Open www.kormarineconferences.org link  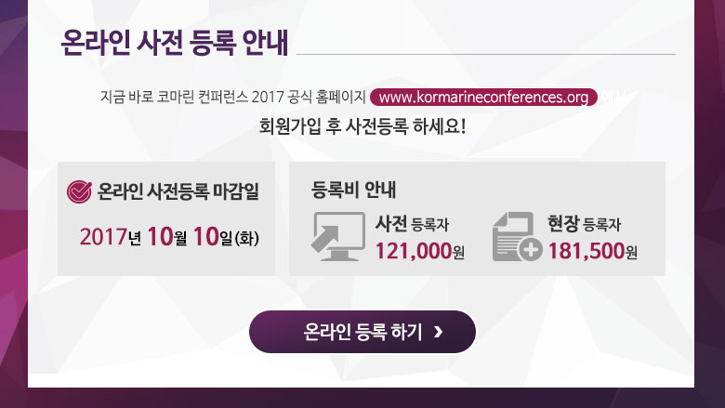pyautogui.click(x=483, y=97)
